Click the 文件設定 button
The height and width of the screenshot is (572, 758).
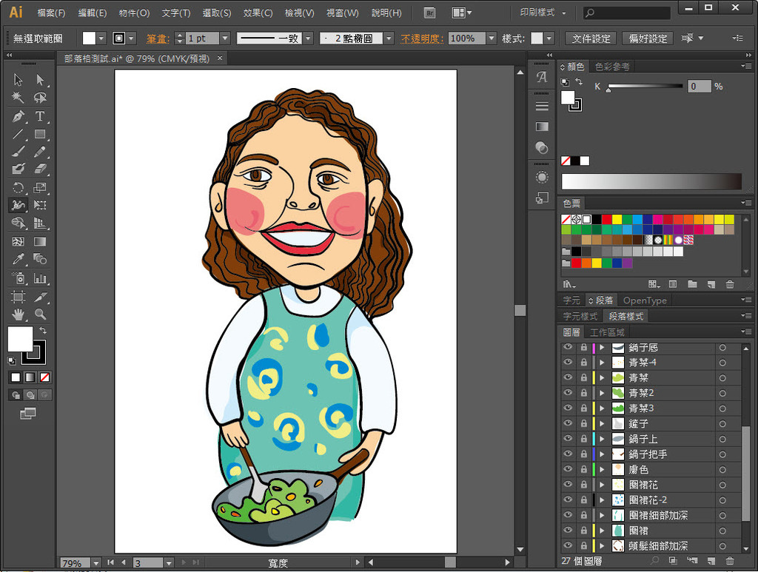click(591, 38)
